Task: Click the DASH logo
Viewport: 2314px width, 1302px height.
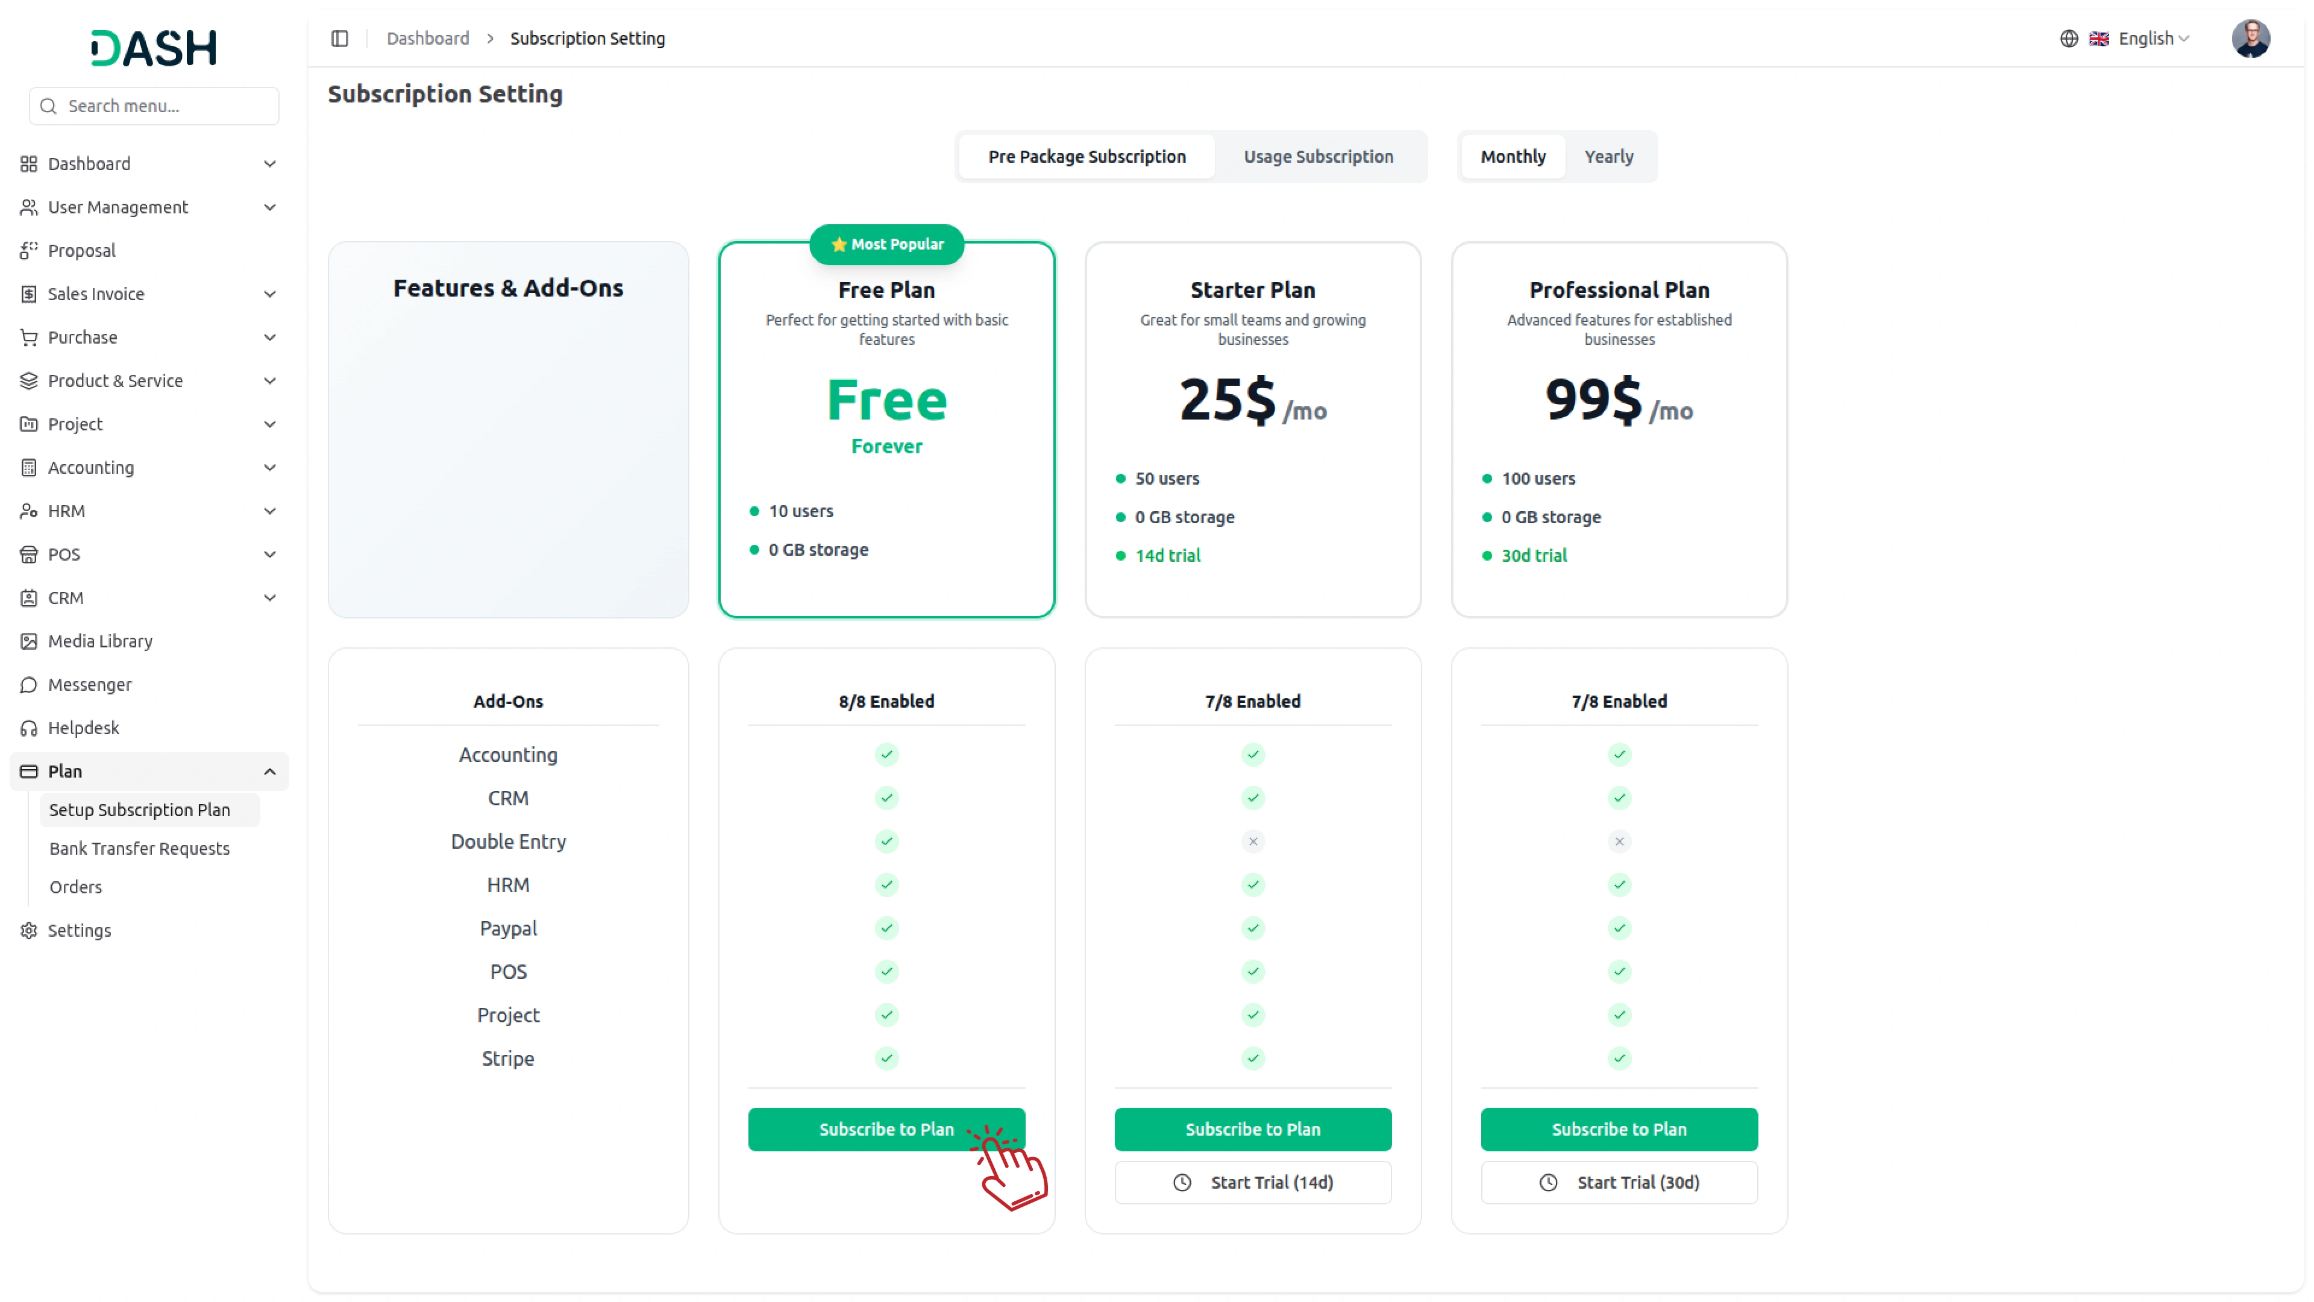Action: (x=154, y=48)
